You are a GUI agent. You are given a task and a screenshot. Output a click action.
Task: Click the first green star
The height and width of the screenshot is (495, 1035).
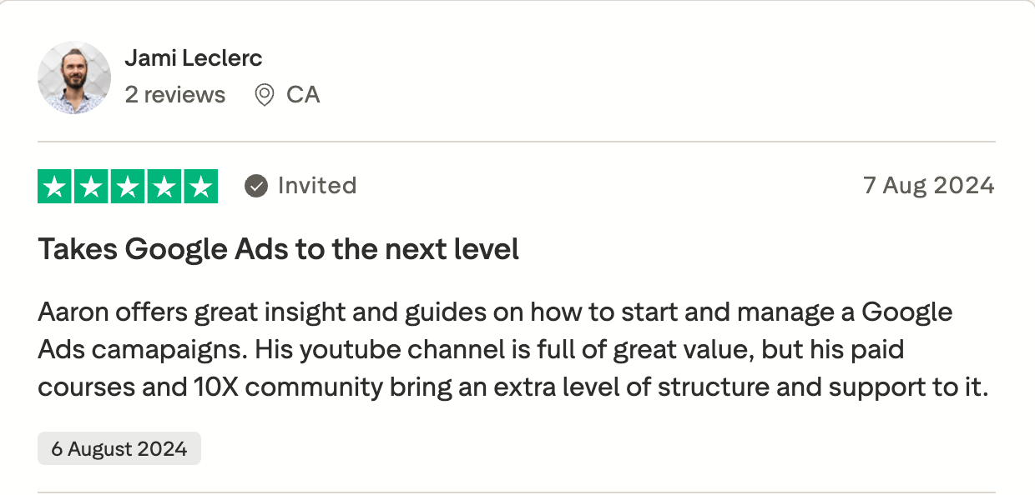tap(56, 186)
